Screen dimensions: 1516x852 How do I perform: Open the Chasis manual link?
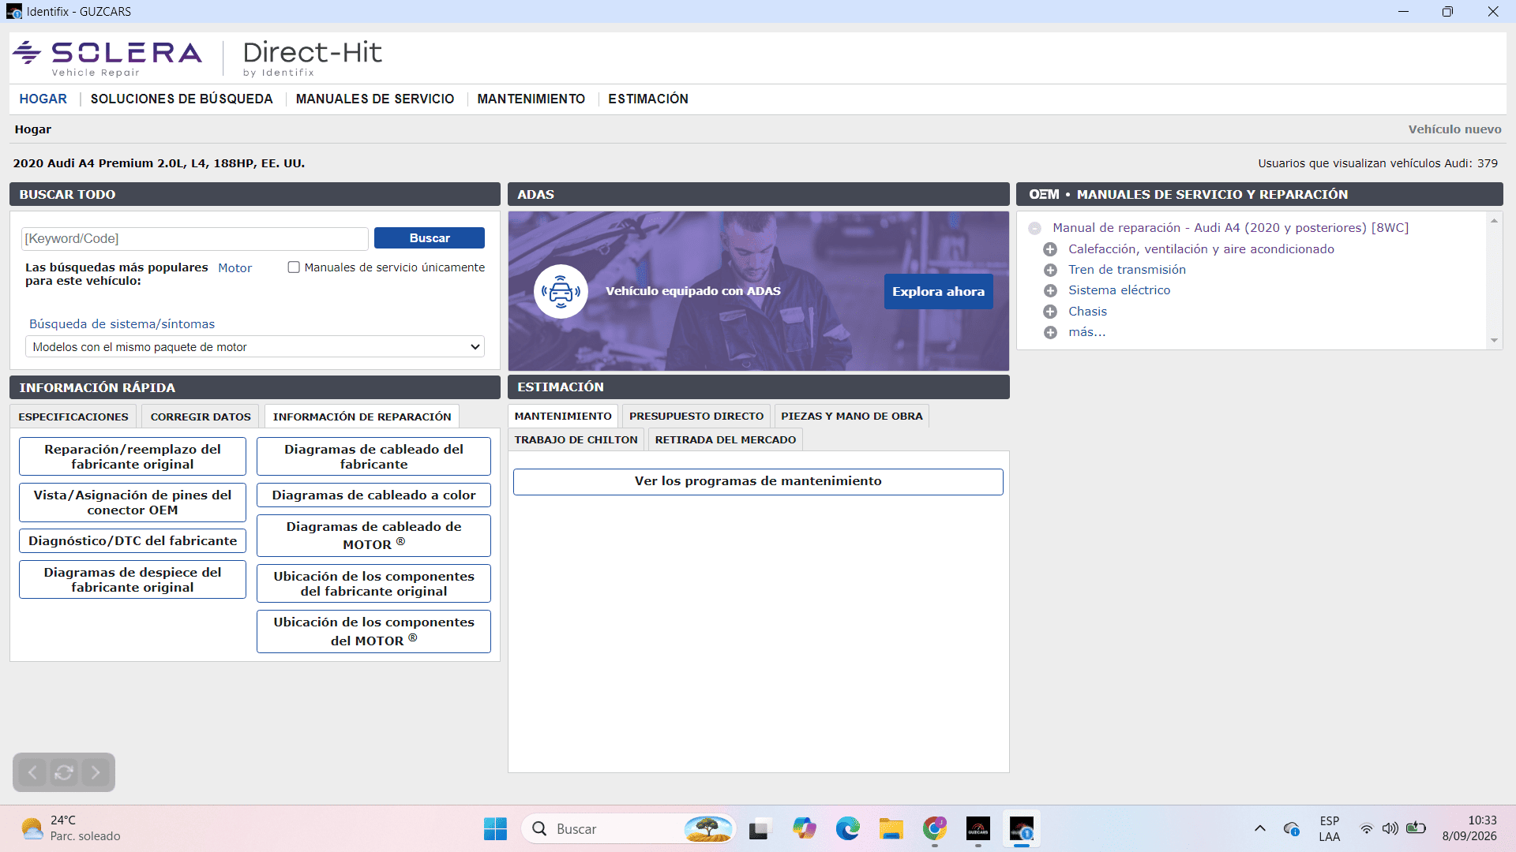tap(1087, 312)
